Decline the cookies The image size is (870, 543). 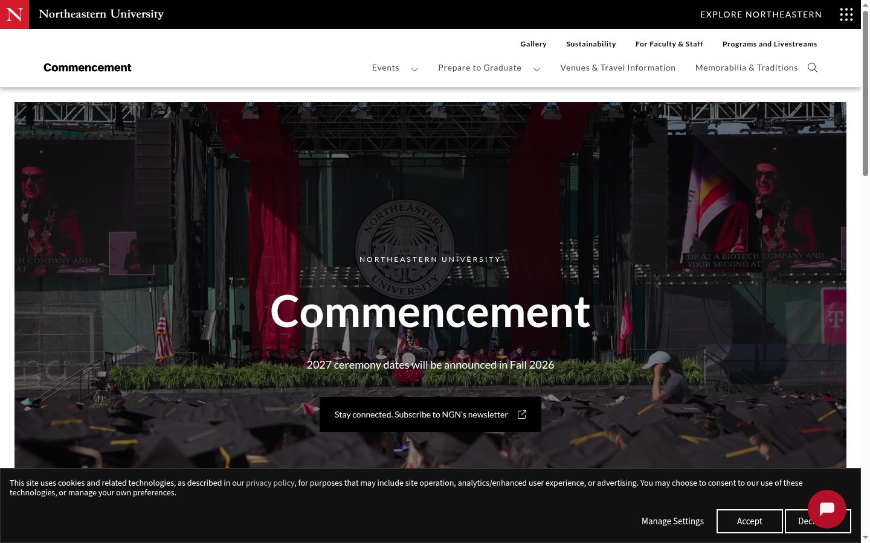coord(817,521)
